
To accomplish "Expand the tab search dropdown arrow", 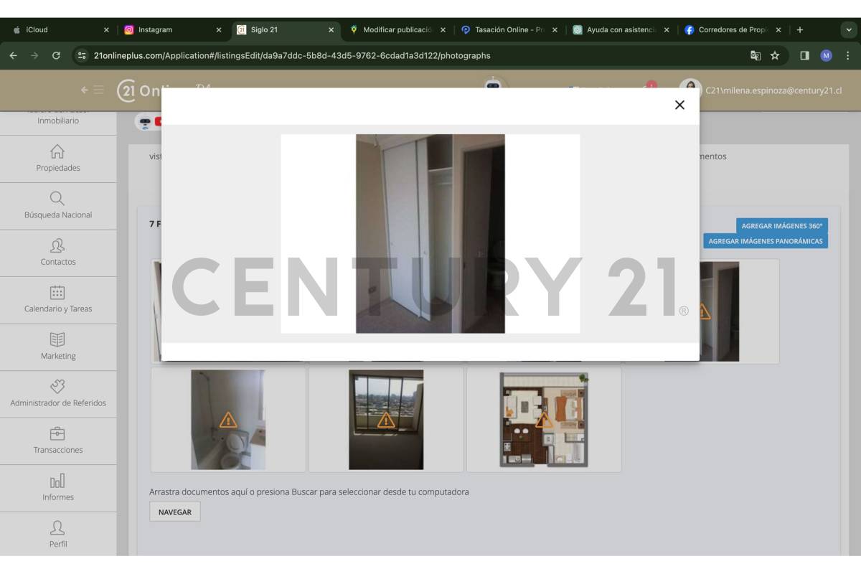I will [x=847, y=30].
